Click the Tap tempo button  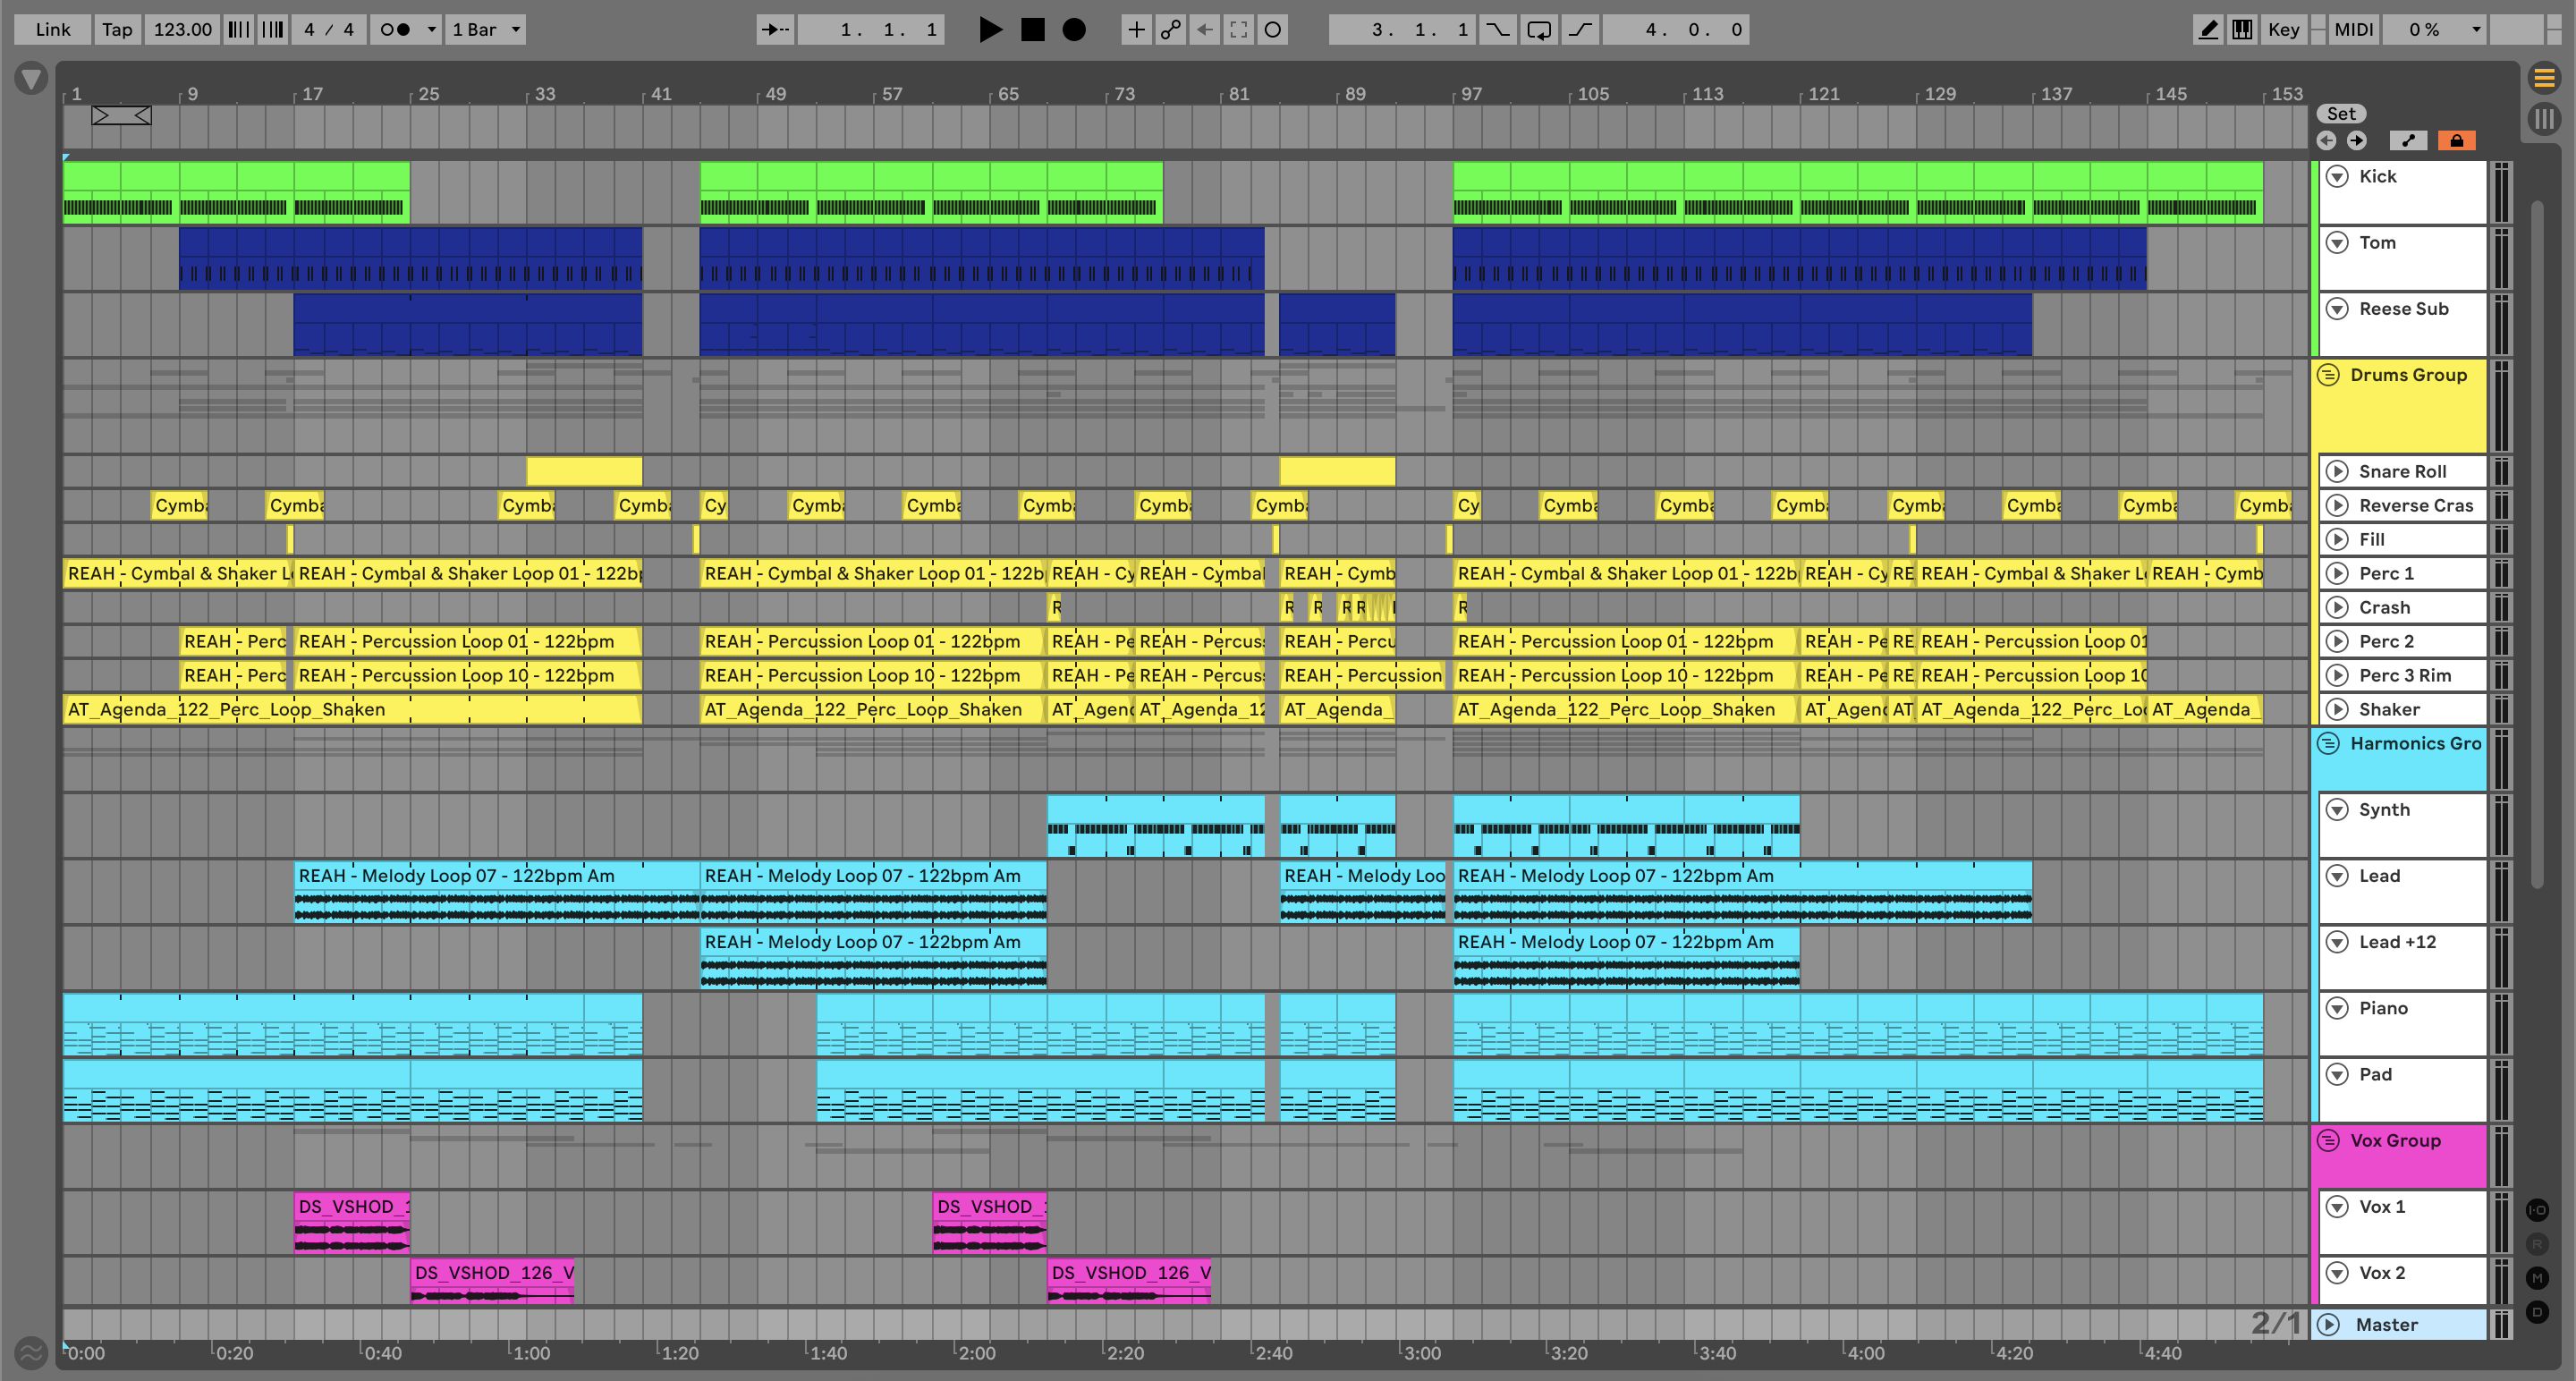(117, 30)
